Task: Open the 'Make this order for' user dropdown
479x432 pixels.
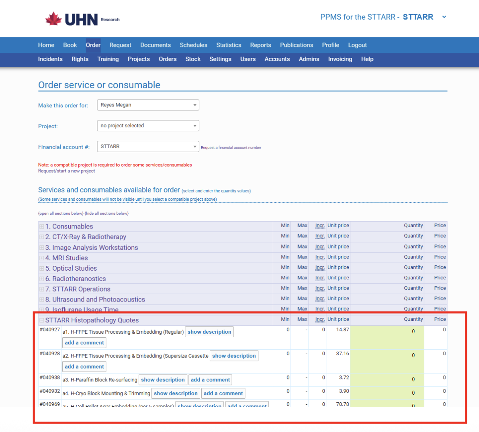Action: [148, 105]
